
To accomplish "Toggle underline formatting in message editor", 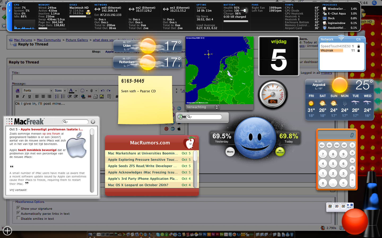I will pyautogui.click(x=29, y=97).
